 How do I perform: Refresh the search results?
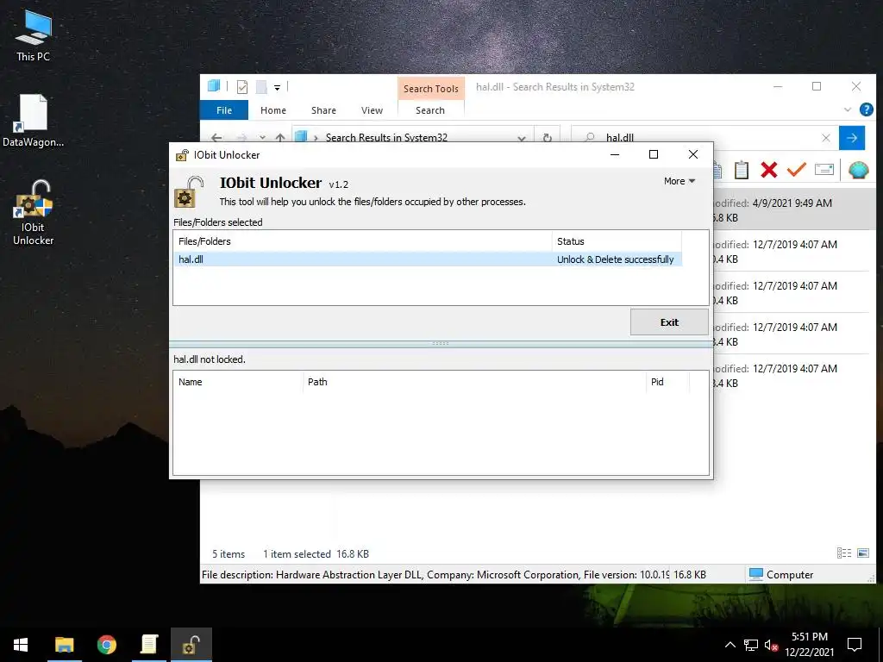[x=547, y=137]
